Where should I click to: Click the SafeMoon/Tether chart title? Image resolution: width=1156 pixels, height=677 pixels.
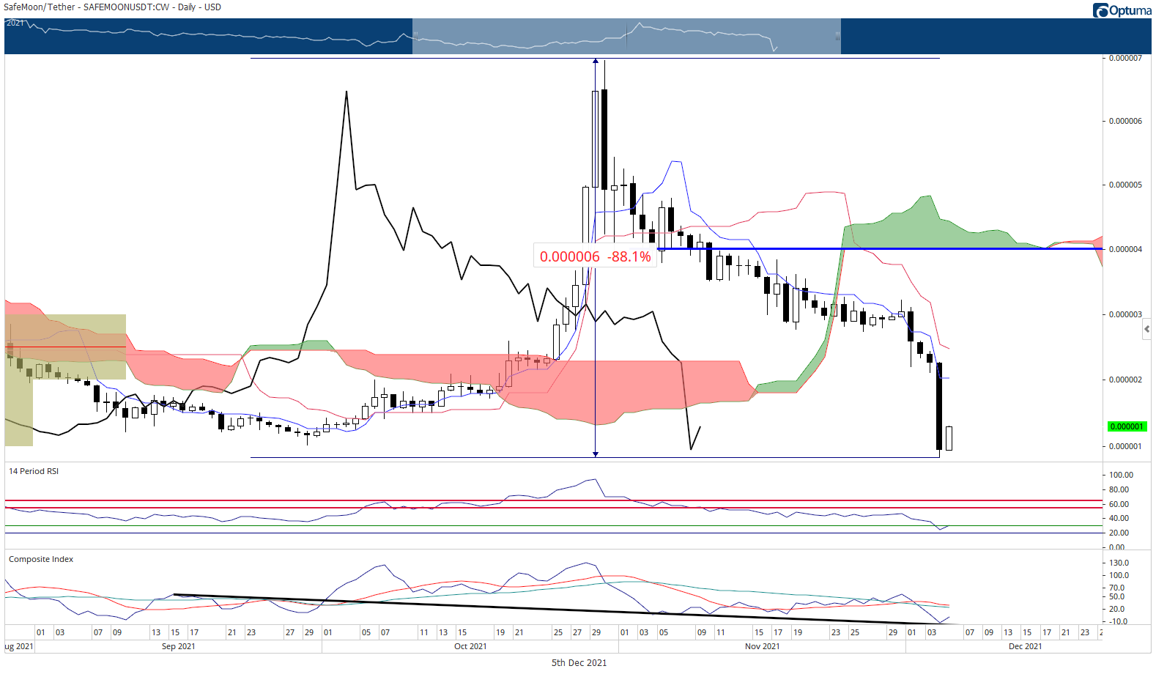[x=112, y=7]
